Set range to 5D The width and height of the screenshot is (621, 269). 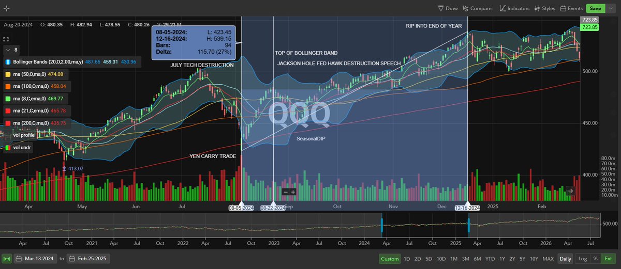tap(428, 259)
